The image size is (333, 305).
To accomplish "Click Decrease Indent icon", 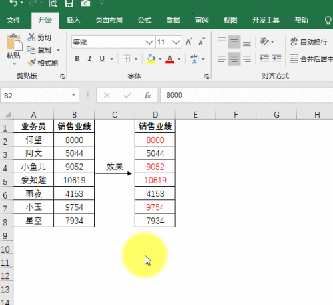I will [264, 59].
